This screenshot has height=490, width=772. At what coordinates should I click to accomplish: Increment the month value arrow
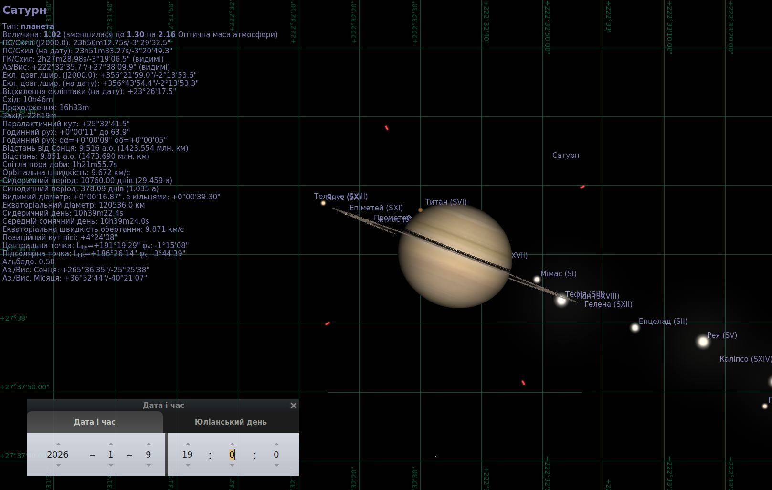(111, 444)
